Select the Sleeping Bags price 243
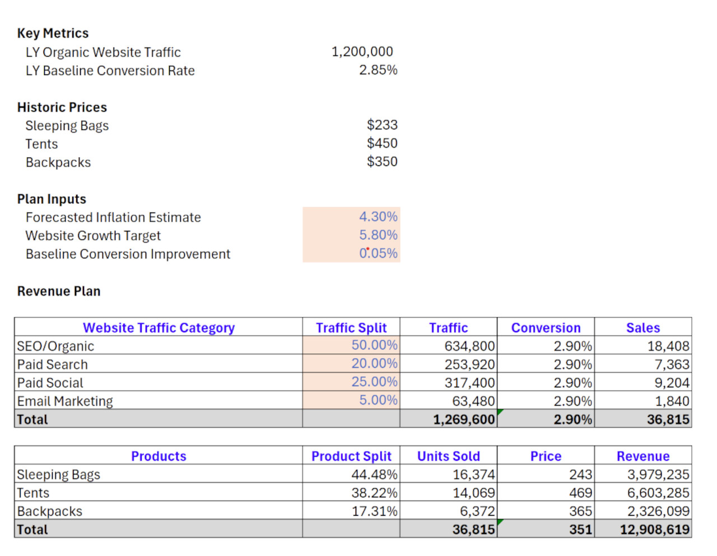Viewport: 717px width, 556px height. click(546, 474)
